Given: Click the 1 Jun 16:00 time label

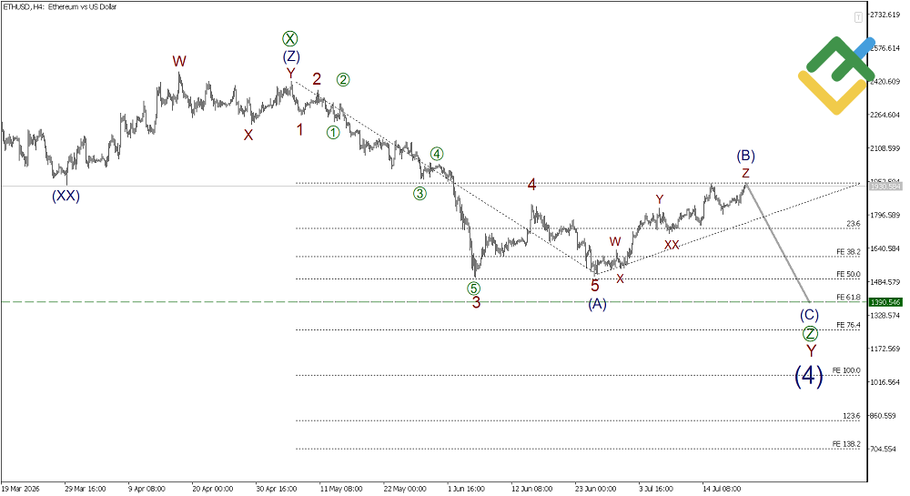Looking at the screenshot, I should (467, 489).
